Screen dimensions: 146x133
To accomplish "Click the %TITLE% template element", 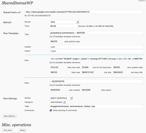I will [x=54, y=67].
